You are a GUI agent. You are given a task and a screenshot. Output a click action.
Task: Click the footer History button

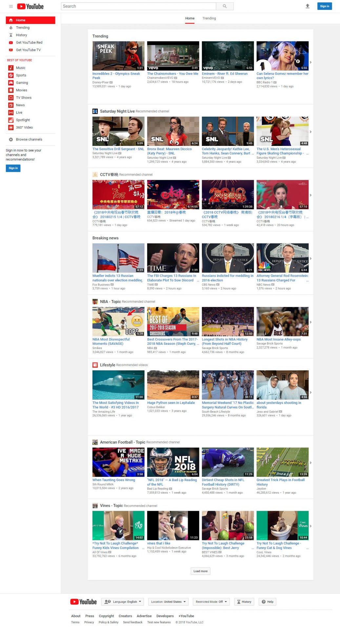(x=244, y=602)
